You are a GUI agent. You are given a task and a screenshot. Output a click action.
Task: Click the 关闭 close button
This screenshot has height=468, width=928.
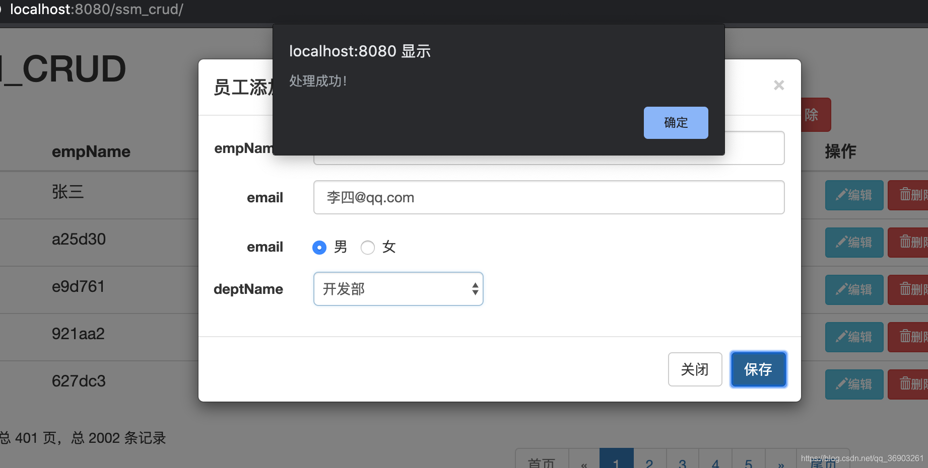tap(695, 369)
